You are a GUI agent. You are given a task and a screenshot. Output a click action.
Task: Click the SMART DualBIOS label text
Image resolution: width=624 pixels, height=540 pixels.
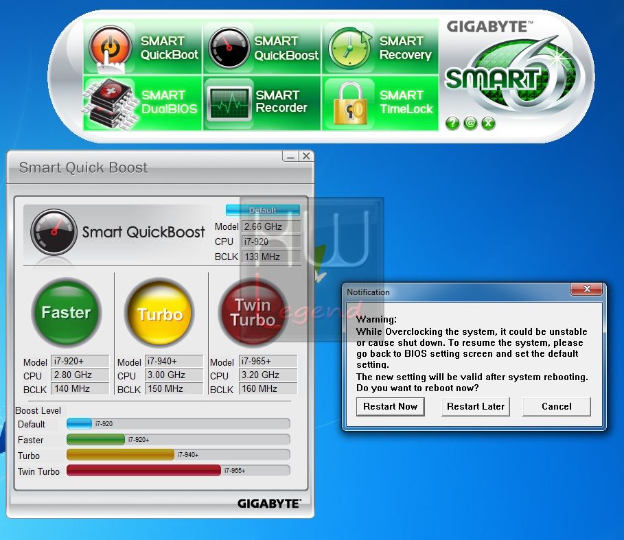tap(169, 102)
